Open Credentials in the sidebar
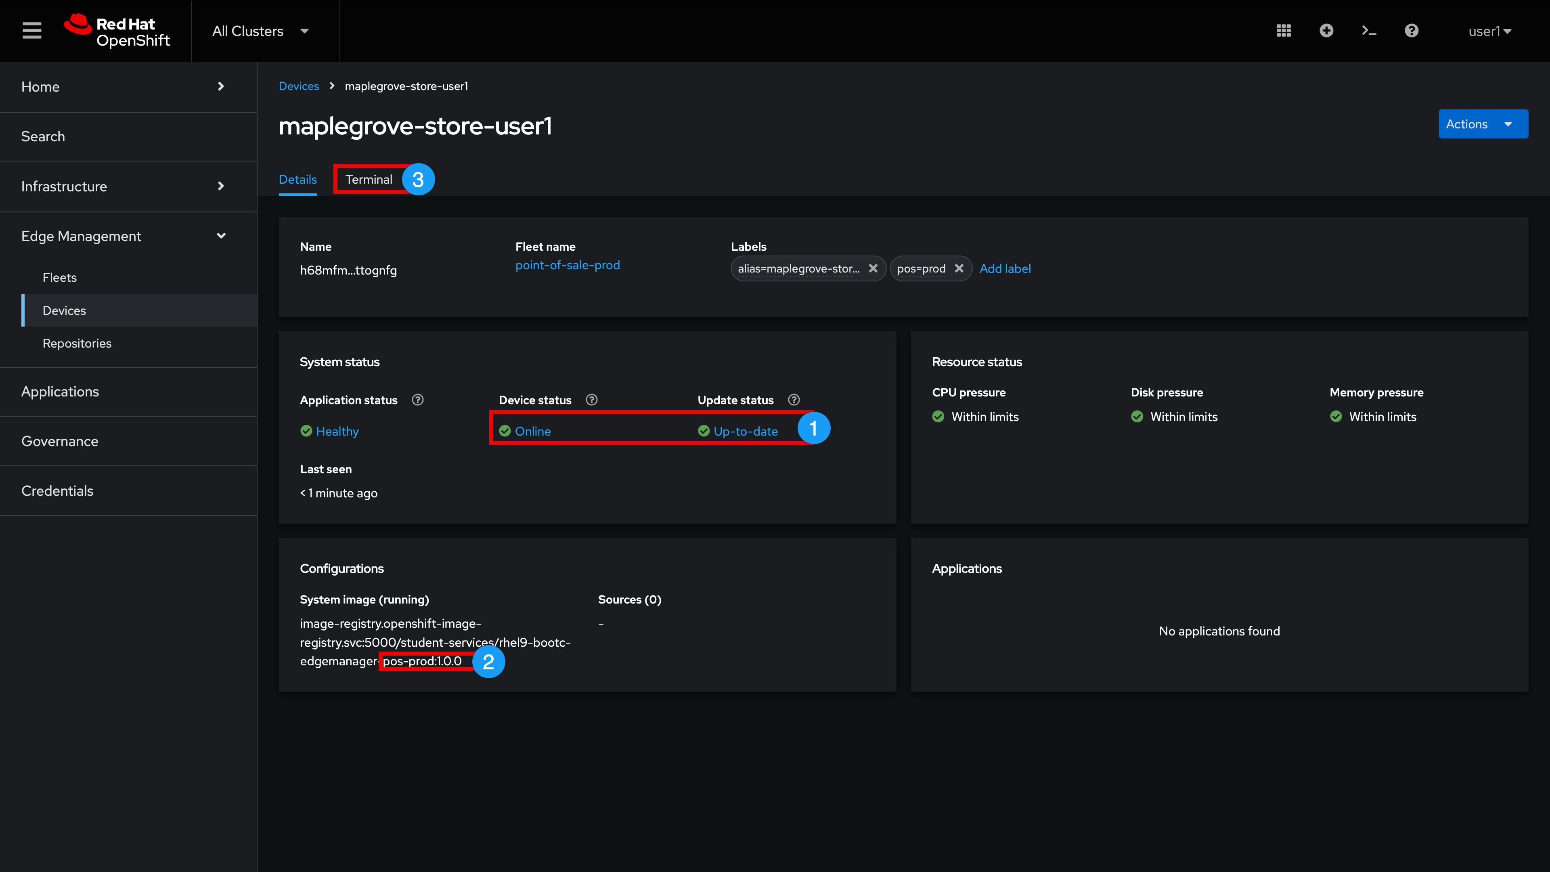Screen dimensions: 1550x872 point(128,491)
